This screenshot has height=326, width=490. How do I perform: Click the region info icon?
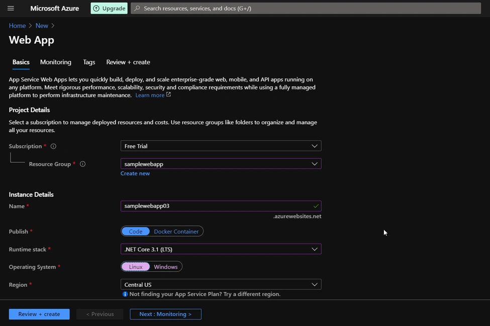[125, 294]
